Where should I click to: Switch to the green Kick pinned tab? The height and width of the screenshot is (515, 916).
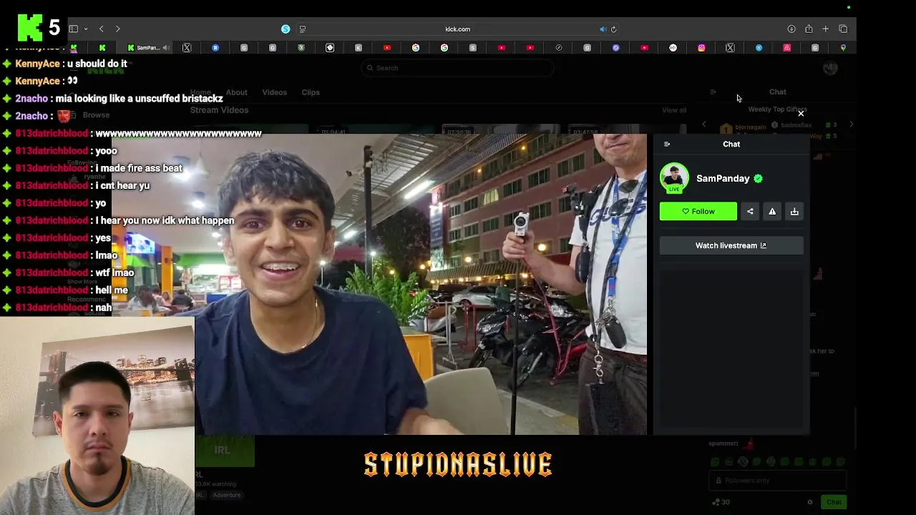click(102, 48)
